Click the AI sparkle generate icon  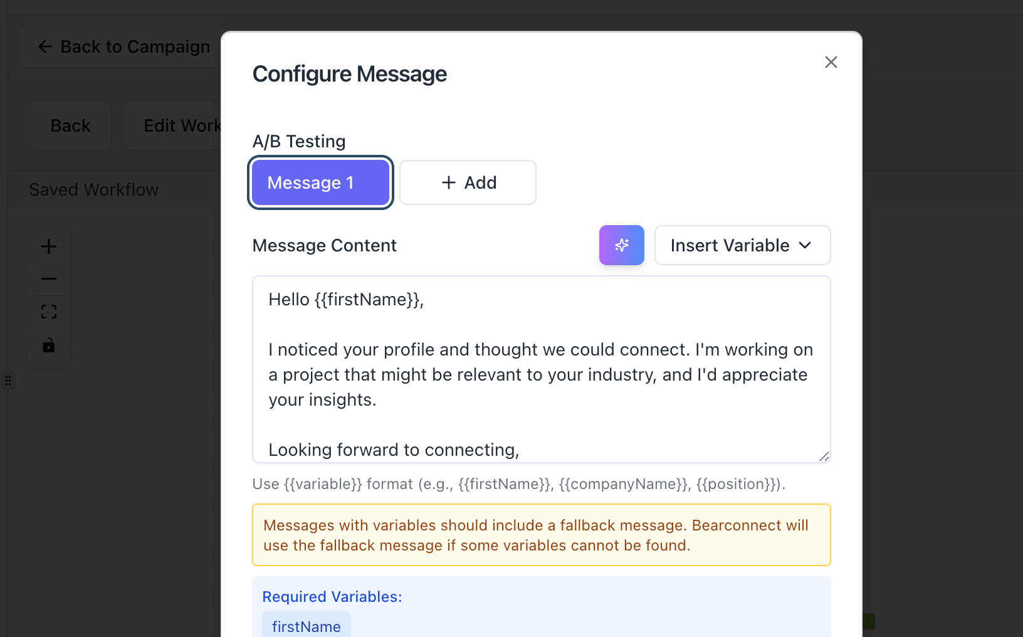(621, 245)
